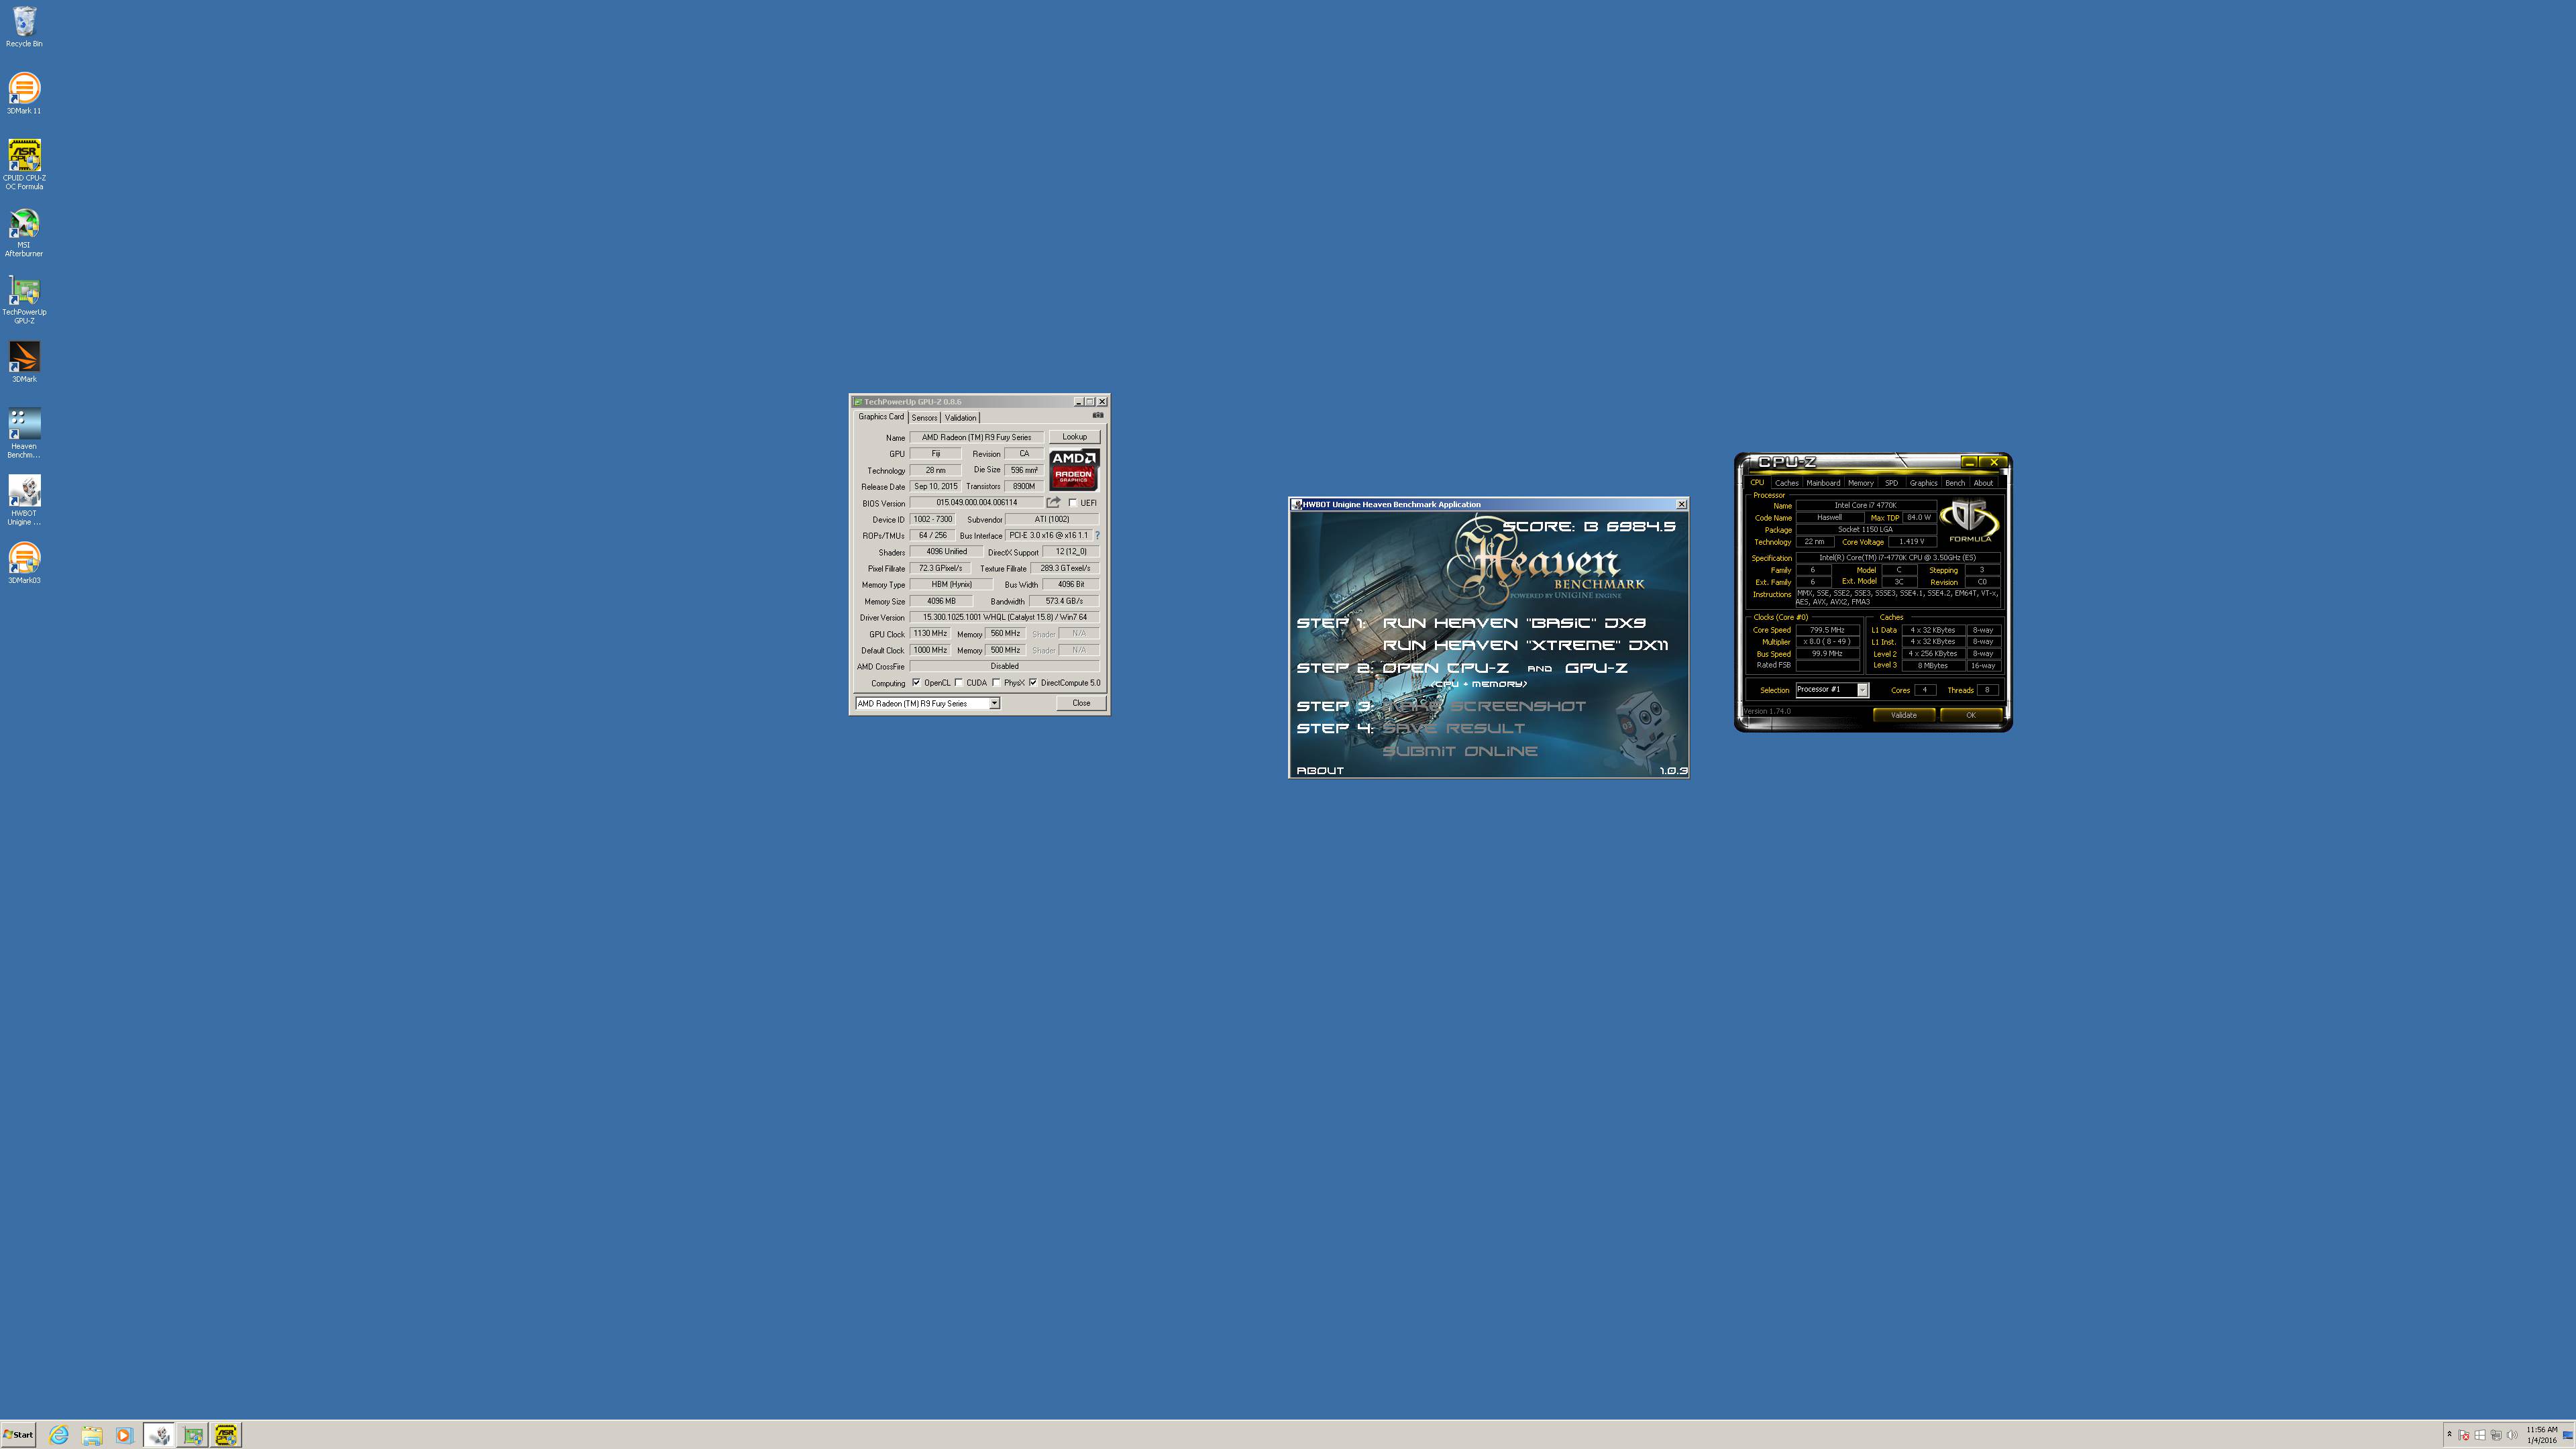Select the HWBOT Unigine desktop shortcut

pos(24,500)
